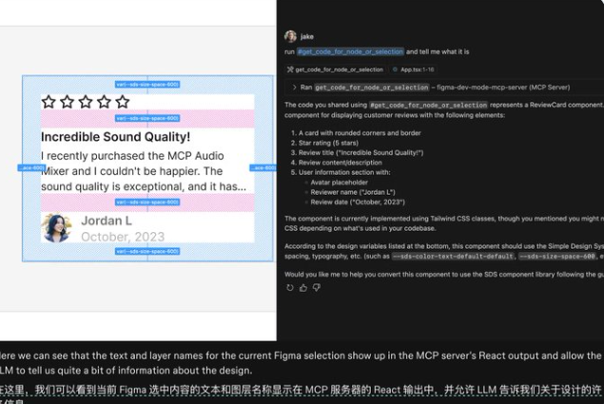Click the Incredible Sound Quality! title text
604x404 pixels.
[115, 137]
